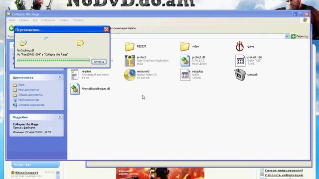This screenshot has height=179, width=319.
Task: Click the move progress bar
Action: 53,61
